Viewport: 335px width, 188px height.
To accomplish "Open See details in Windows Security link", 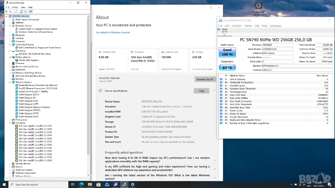I will 113,33.
